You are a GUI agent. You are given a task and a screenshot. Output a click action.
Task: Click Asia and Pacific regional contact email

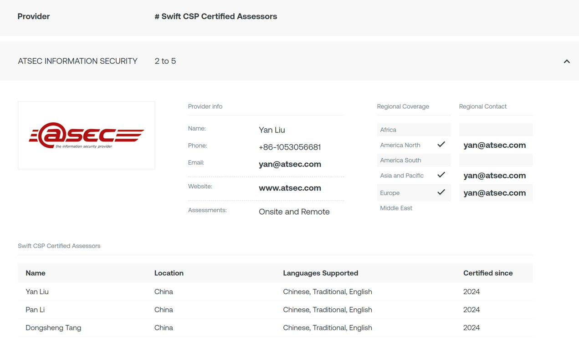(494, 176)
